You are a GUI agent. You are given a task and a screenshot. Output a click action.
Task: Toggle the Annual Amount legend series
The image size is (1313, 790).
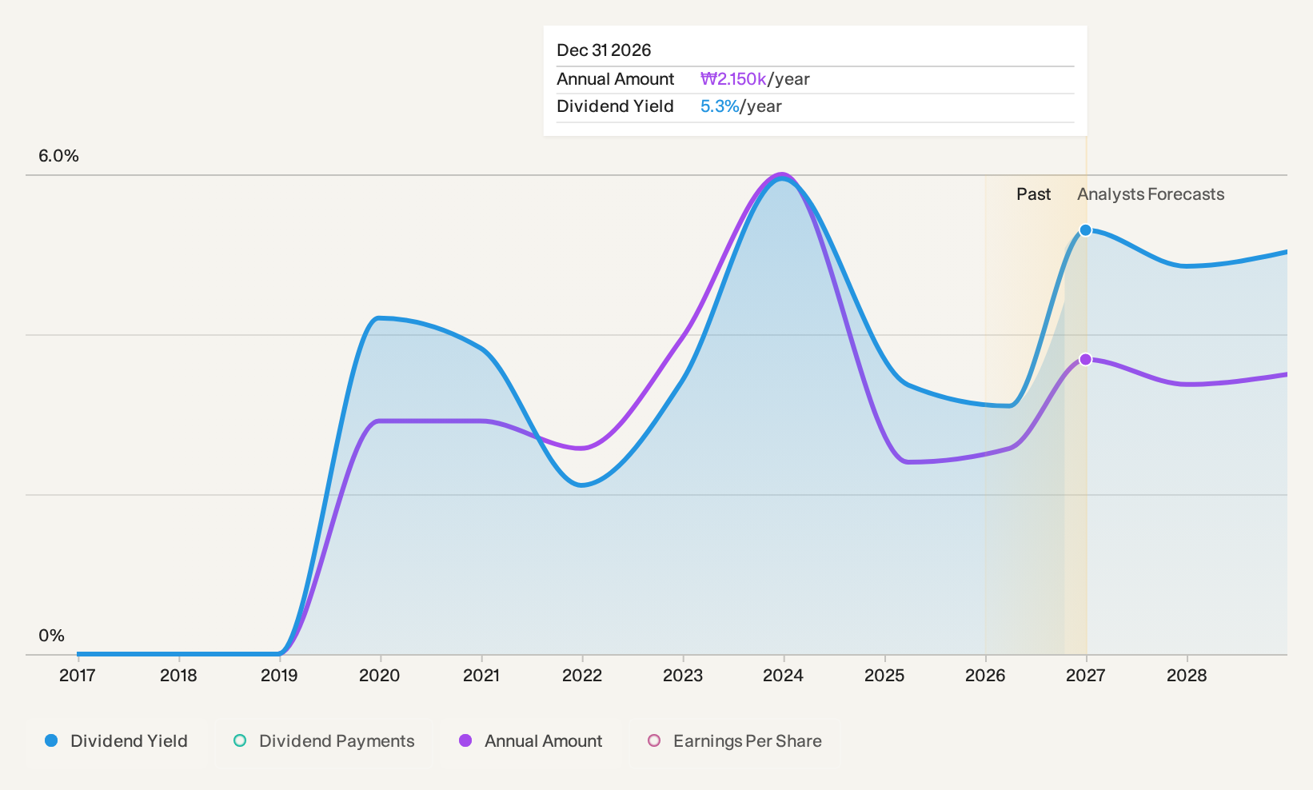pyautogui.click(x=530, y=741)
